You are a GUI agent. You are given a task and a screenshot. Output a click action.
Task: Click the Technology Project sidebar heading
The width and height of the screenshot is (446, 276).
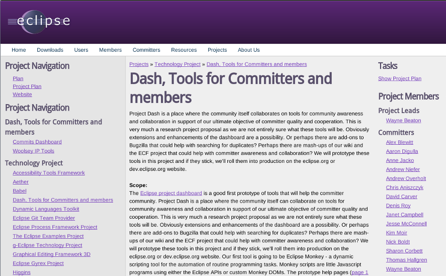pos(34,163)
